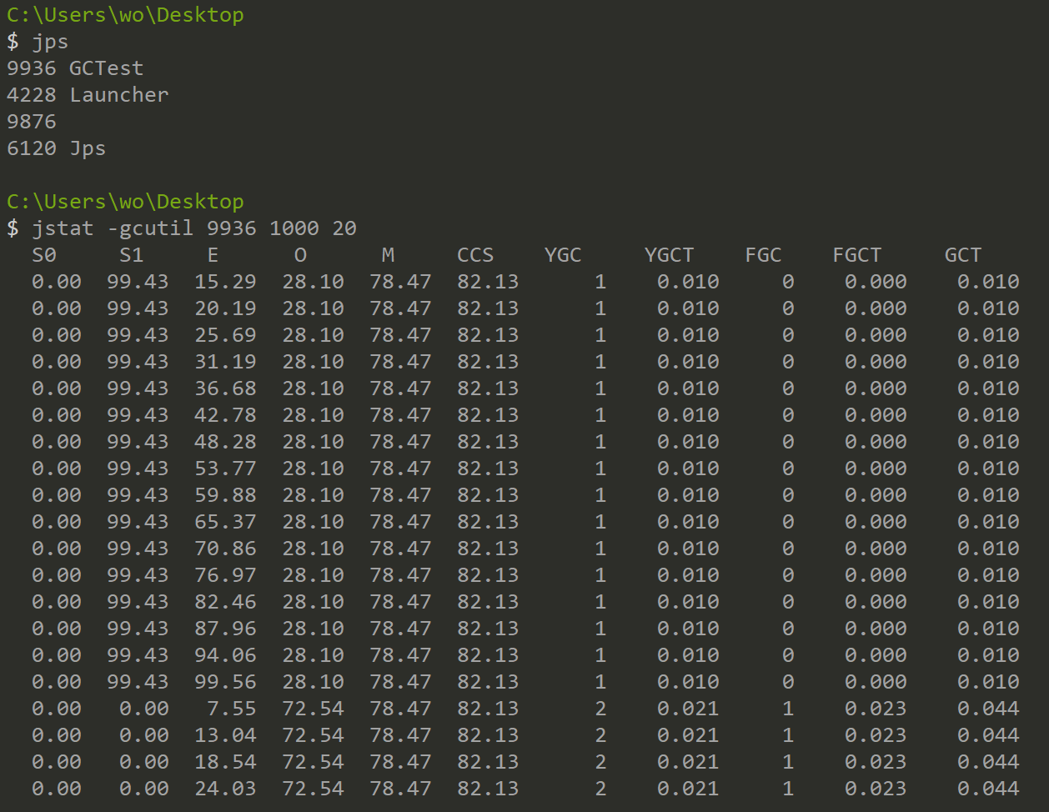Select the unnamed process ID 9876
1049x812 pixels.
pos(32,122)
